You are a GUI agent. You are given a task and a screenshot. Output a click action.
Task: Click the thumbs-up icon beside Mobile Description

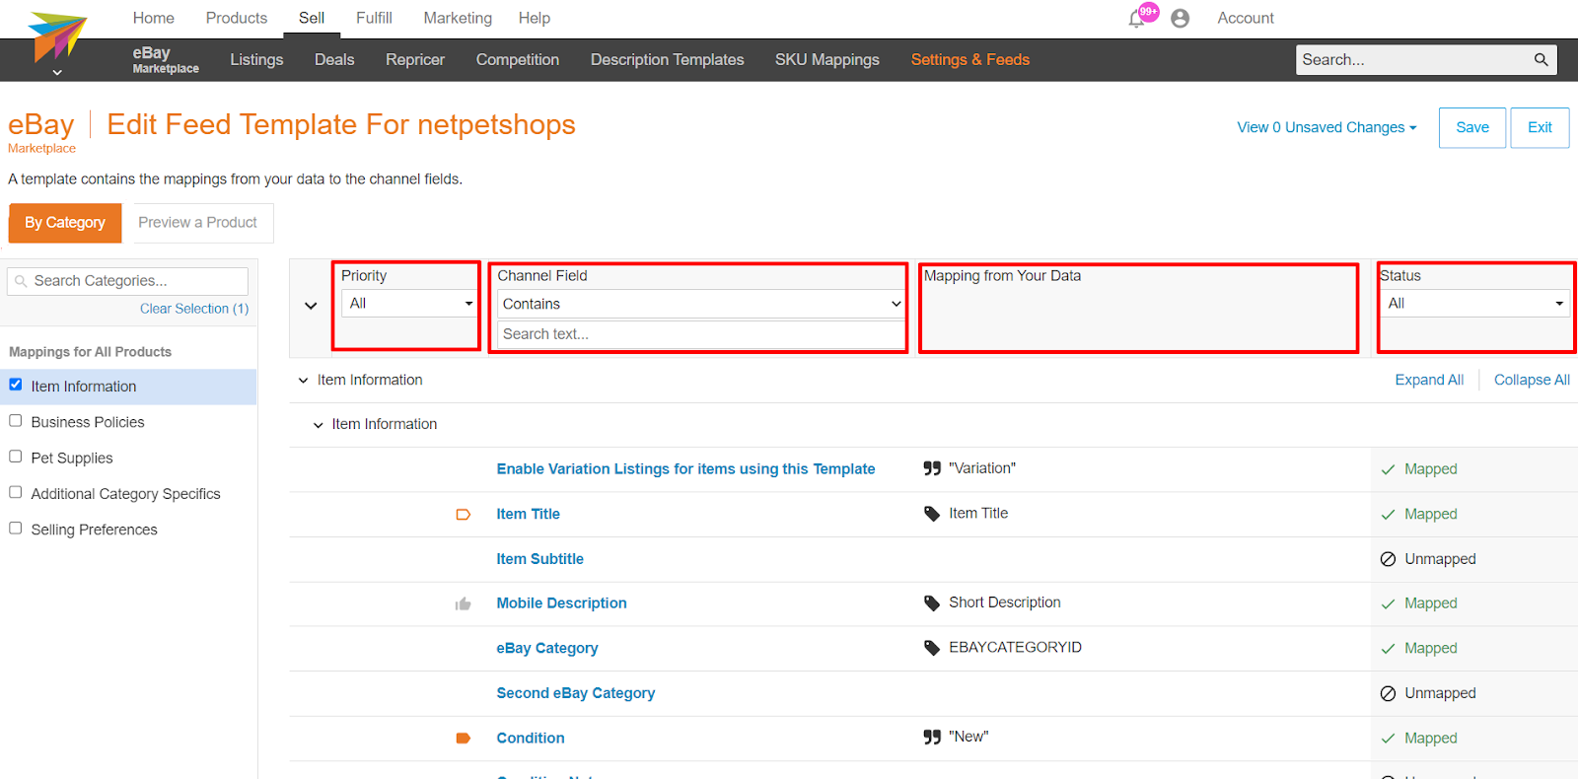point(464,603)
